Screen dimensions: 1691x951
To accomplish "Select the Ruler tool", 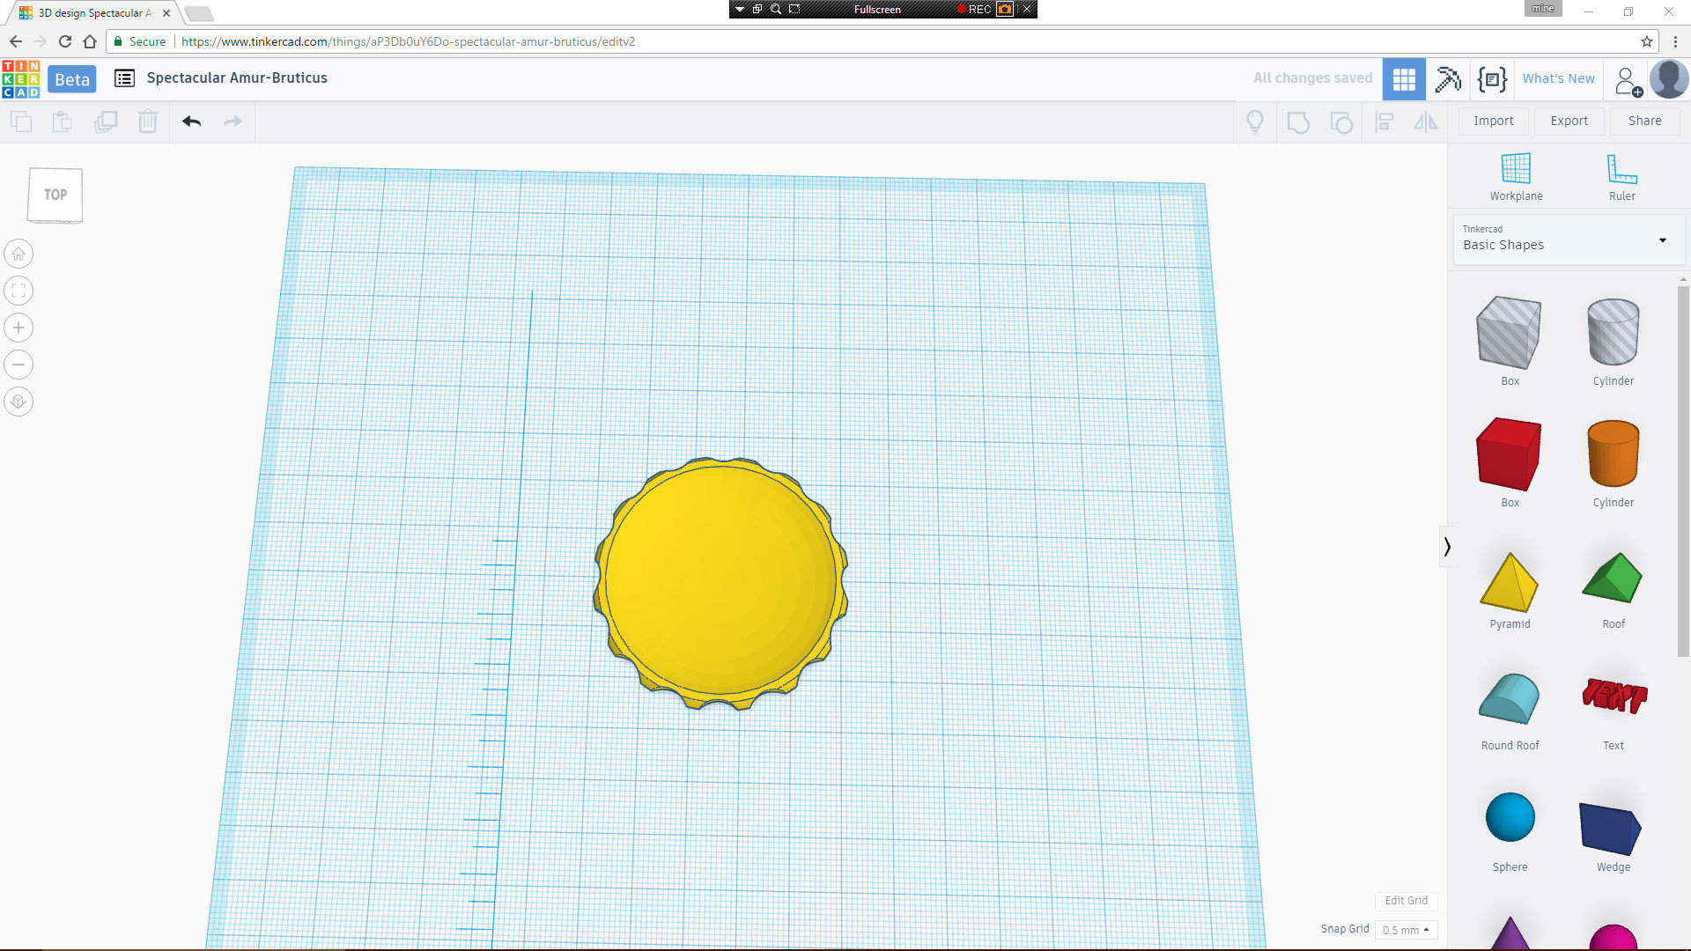I will click(1621, 177).
